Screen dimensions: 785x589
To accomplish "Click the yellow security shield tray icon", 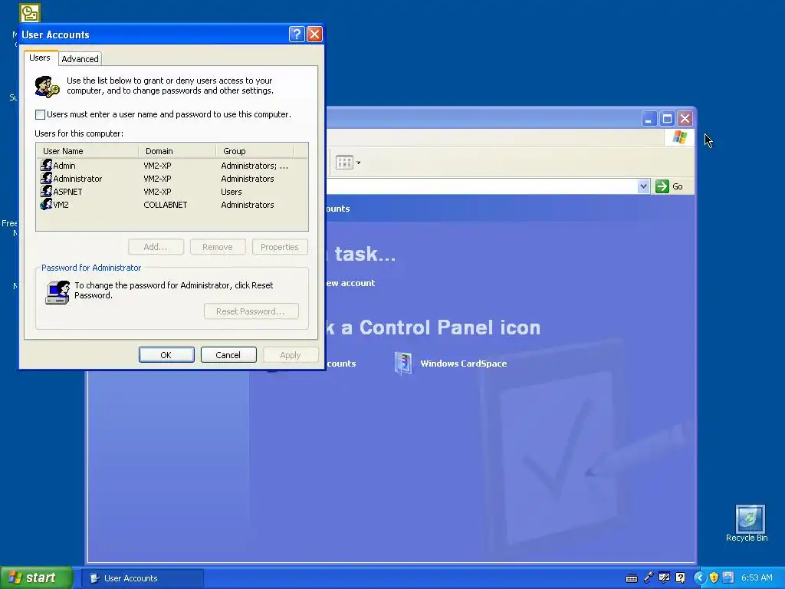I will 714,577.
